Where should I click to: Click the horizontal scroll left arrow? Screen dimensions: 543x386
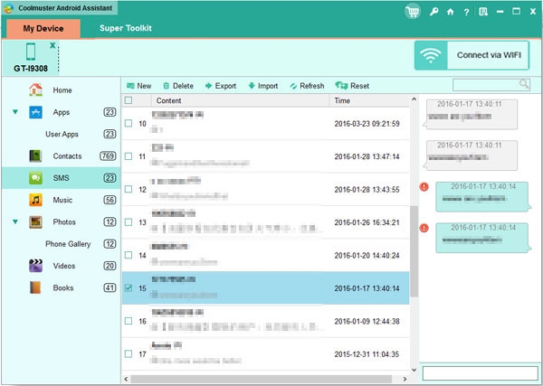(126, 379)
